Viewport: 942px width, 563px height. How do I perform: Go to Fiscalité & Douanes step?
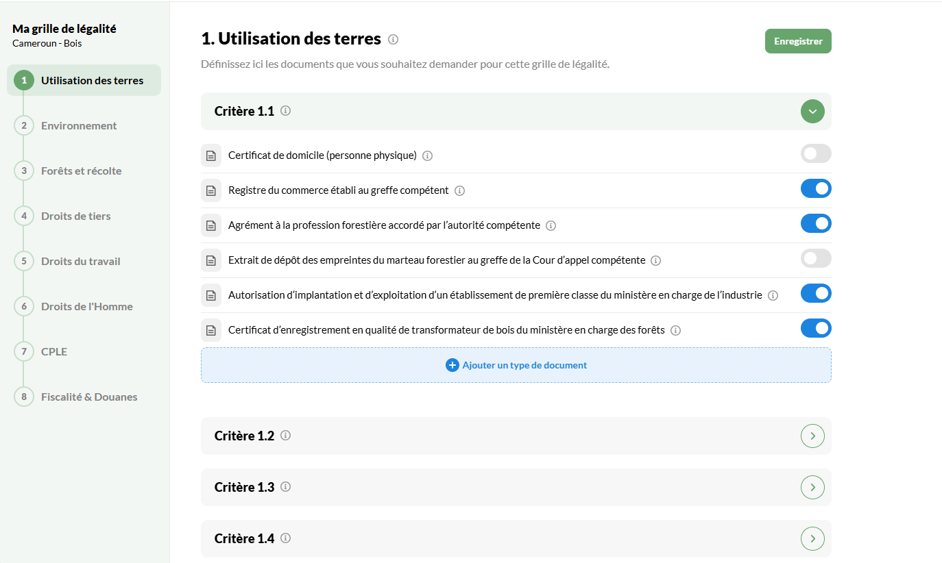click(89, 397)
